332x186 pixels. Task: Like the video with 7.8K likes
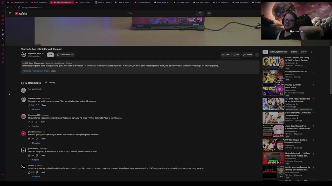pyautogui.click(x=226, y=55)
